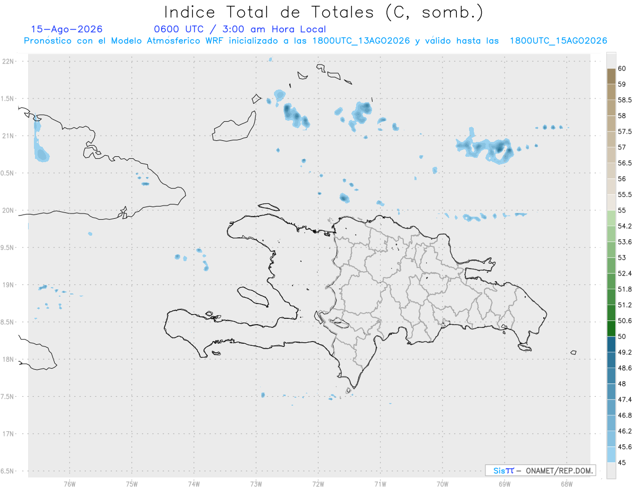636x491 pixels.
Task: Click the 72W longitude axis label
Action: (x=319, y=484)
